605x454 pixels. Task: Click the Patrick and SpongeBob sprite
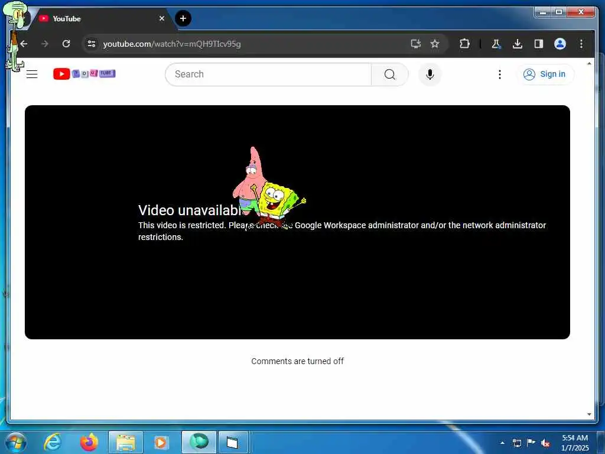click(269, 188)
